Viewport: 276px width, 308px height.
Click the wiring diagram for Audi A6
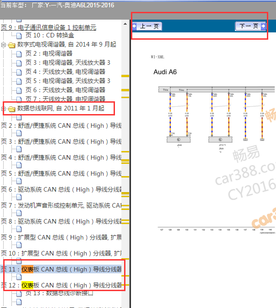click(x=217, y=160)
